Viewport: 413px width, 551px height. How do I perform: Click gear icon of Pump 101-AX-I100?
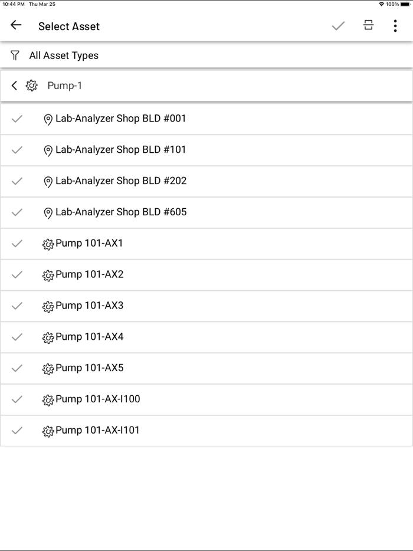coord(48,400)
